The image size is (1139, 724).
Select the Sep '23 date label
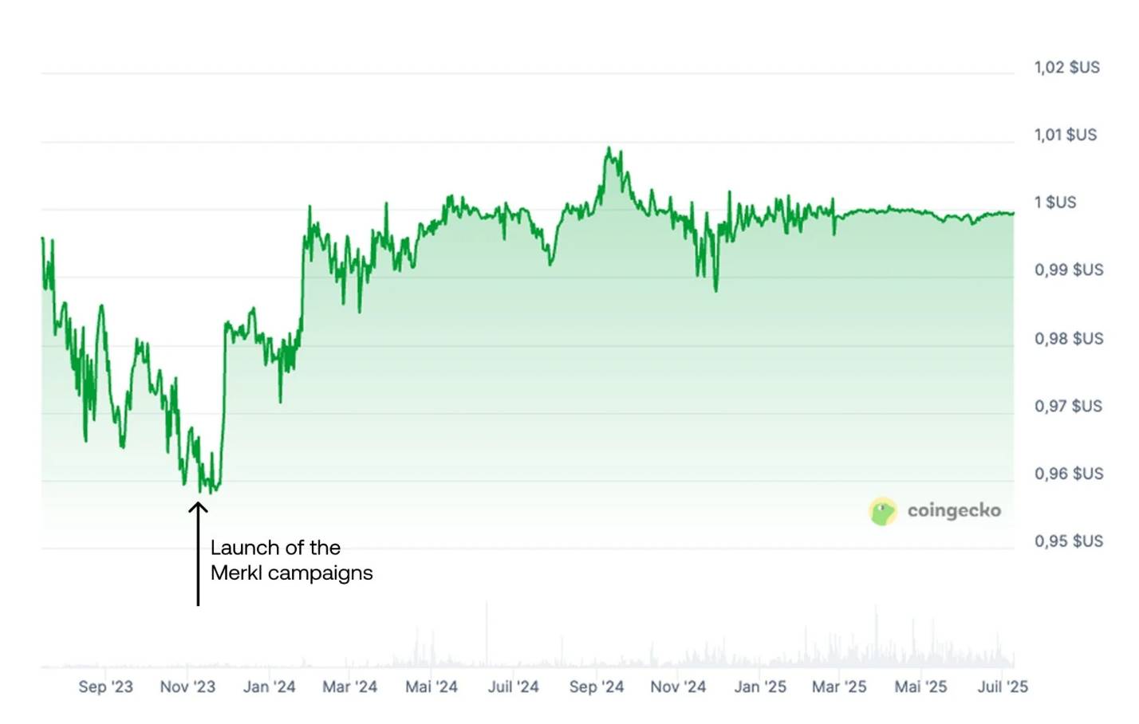[x=105, y=687]
